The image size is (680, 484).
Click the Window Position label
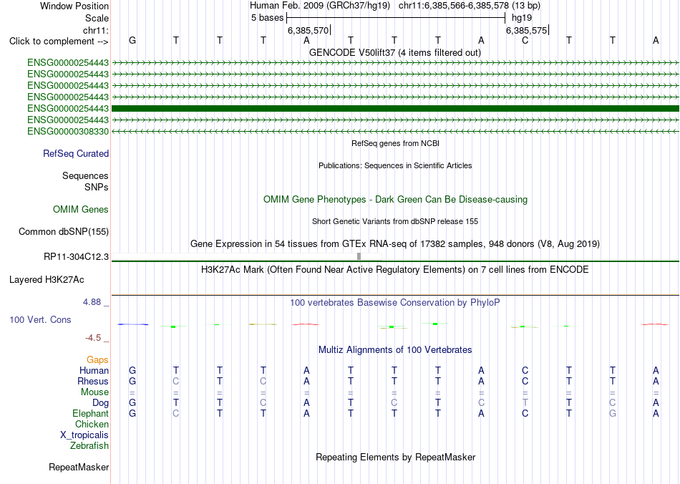point(74,6)
